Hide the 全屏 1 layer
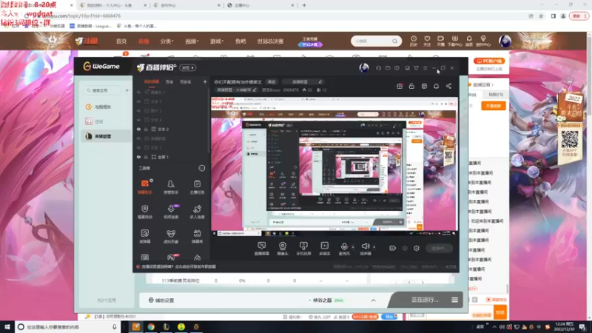Screen dimensions: 592x333 (x=138, y=157)
